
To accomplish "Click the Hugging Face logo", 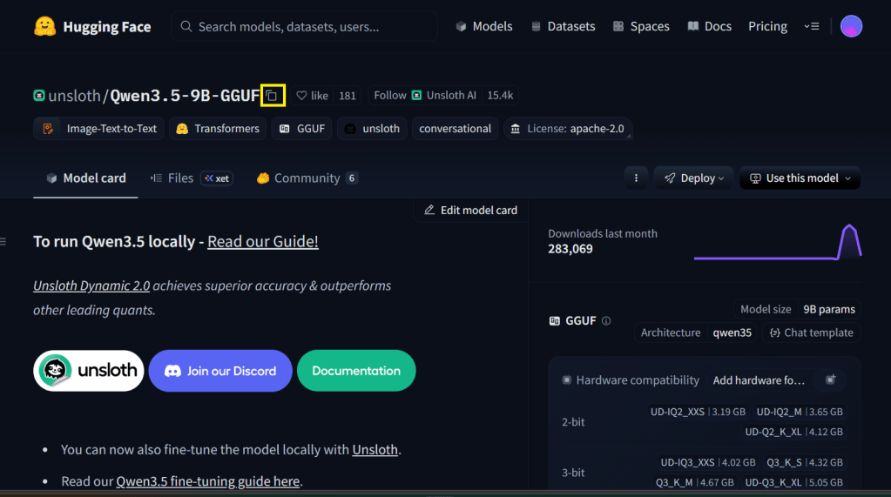I will click(x=92, y=27).
